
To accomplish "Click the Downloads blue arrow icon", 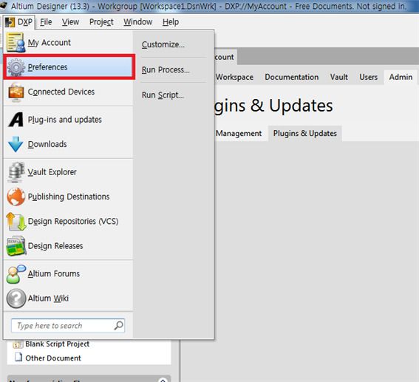I will (16, 144).
